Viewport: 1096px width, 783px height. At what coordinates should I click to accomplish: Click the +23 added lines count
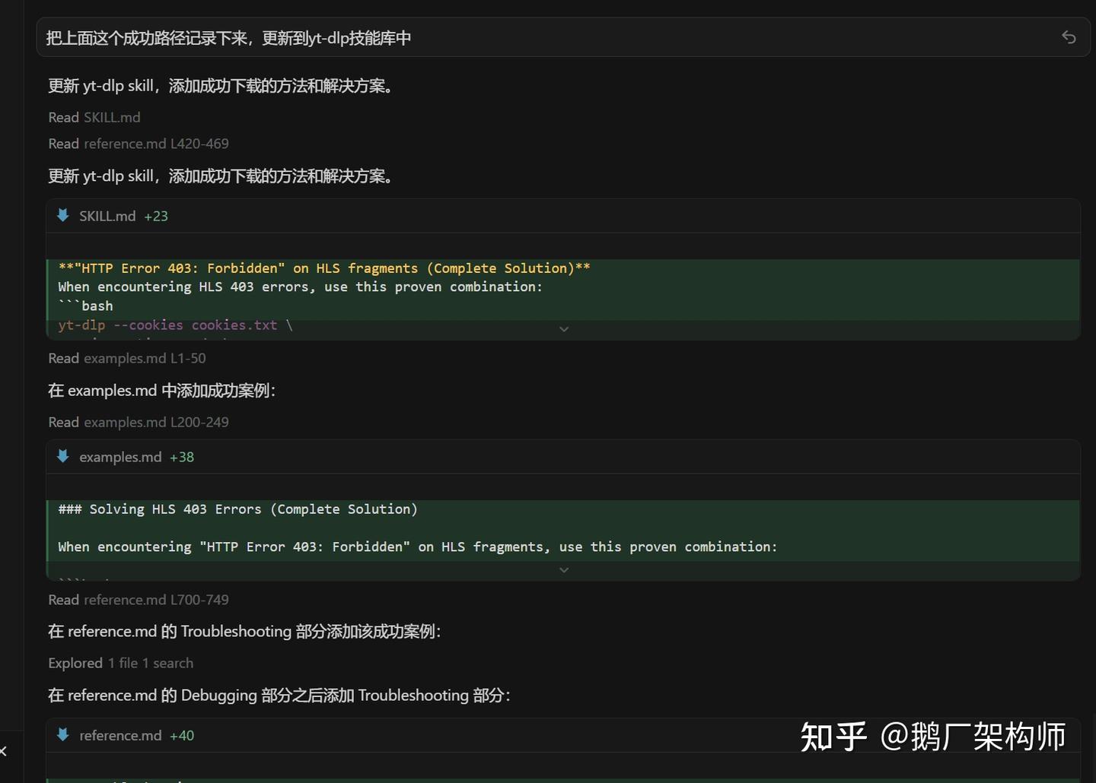pos(156,216)
